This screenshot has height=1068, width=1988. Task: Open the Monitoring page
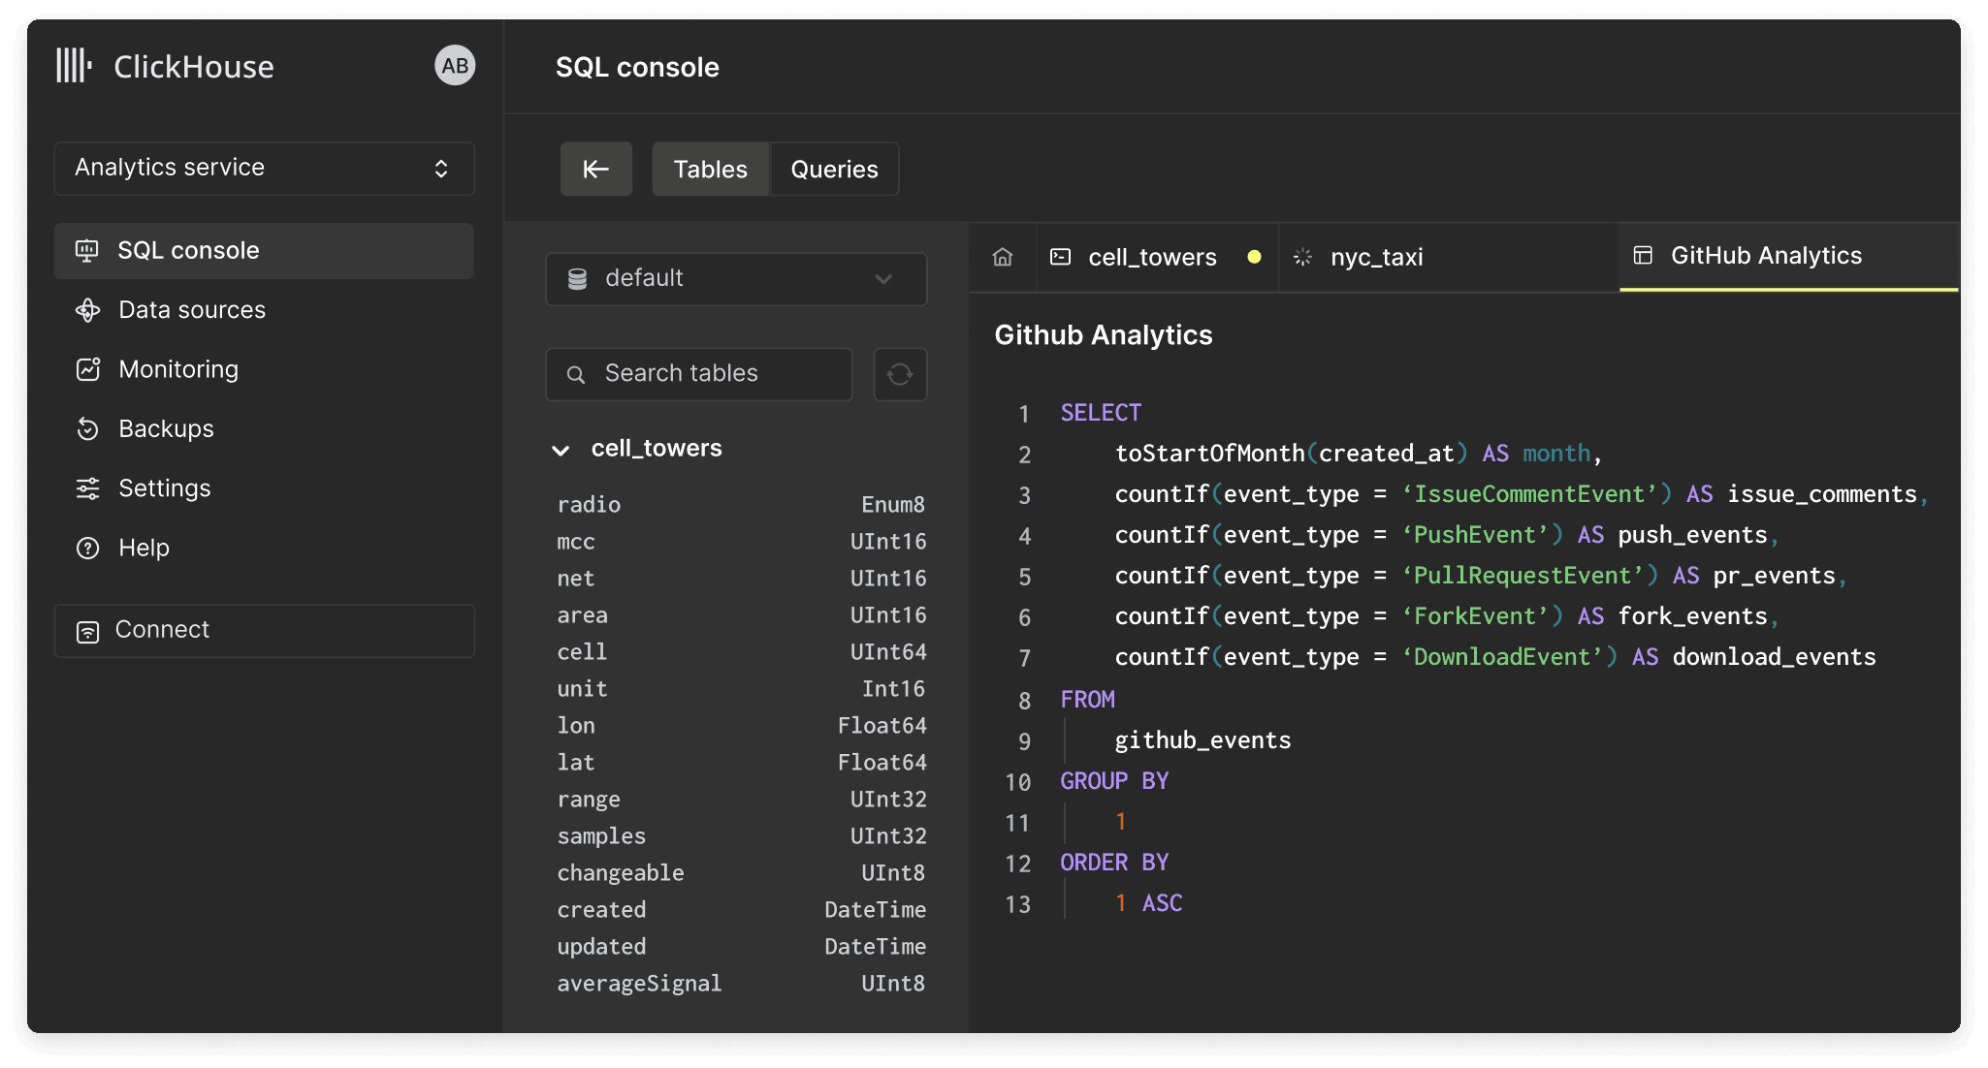(x=264, y=369)
